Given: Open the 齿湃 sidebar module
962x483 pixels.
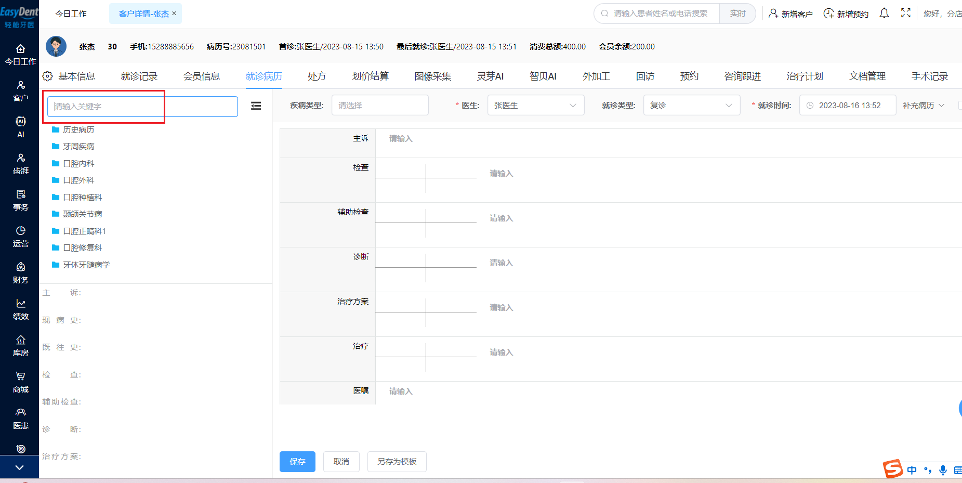Looking at the screenshot, I should pyautogui.click(x=20, y=164).
